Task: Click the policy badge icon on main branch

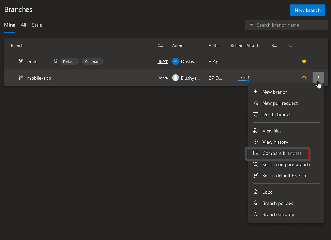Action: pyautogui.click(x=56, y=61)
